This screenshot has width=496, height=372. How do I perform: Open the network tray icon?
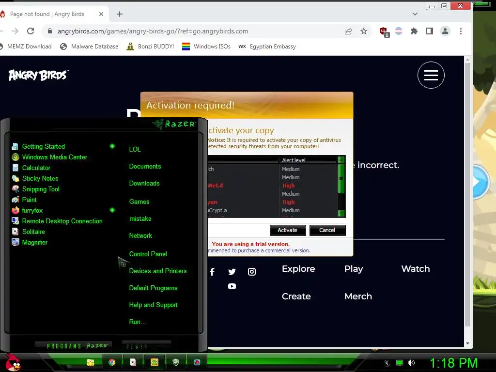click(399, 363)
